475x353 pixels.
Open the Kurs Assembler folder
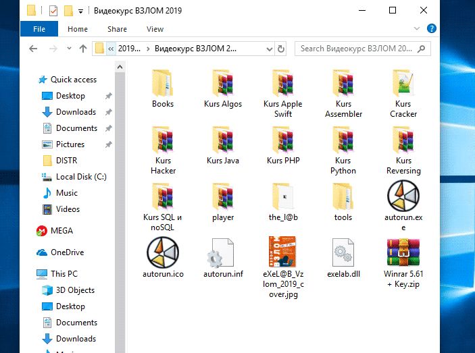click(x=343, y=94)
